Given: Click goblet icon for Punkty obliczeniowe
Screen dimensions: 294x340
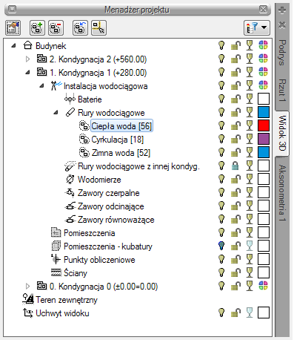Looking at the screenshot, I should point(250,259).
